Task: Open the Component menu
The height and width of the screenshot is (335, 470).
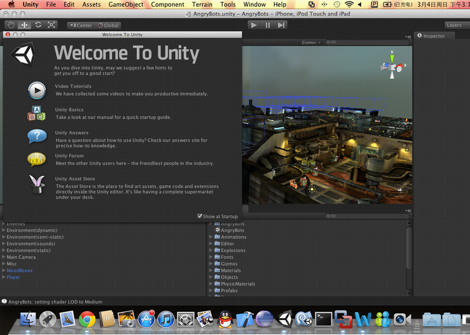Action: 167,5
